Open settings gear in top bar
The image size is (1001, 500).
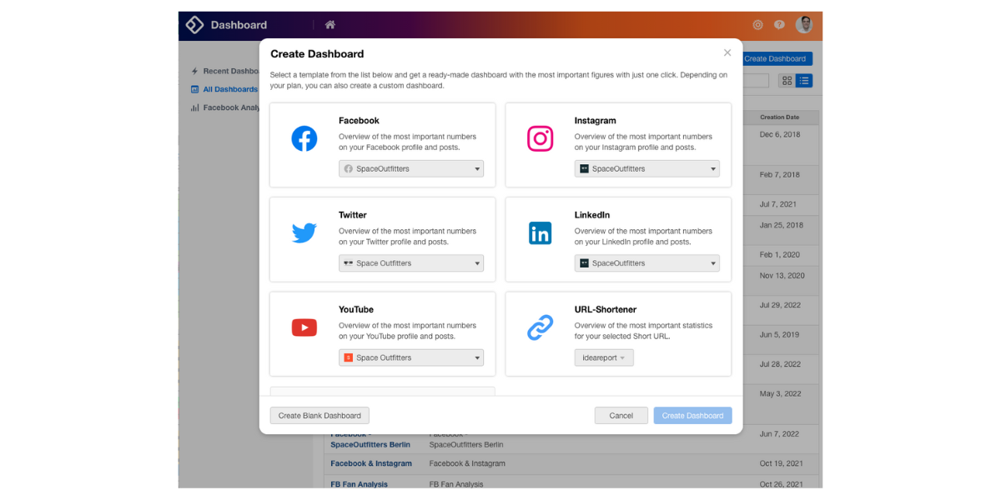[x=757, y=25]
